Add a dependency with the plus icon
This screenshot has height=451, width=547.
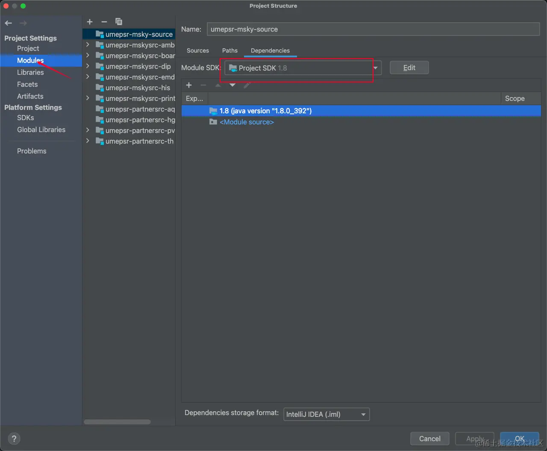pos(189,85)
